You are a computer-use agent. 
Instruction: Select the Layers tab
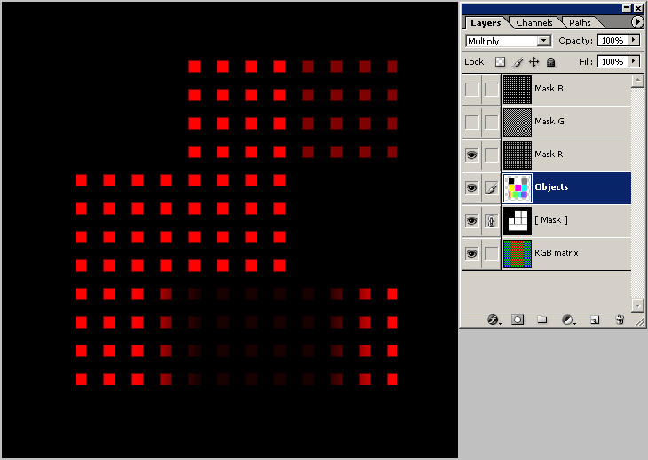(x=486, y=23)
